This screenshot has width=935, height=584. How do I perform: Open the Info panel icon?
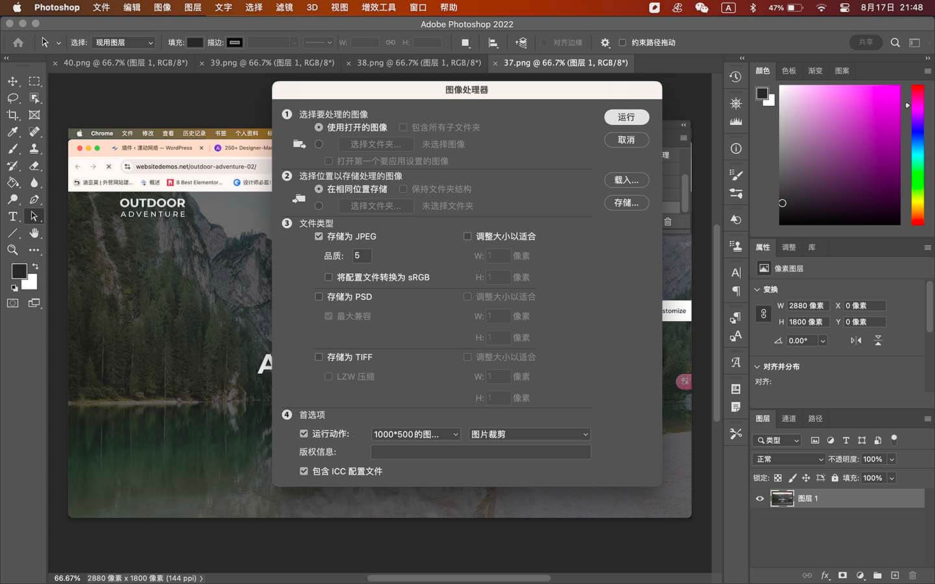point(736,149)
